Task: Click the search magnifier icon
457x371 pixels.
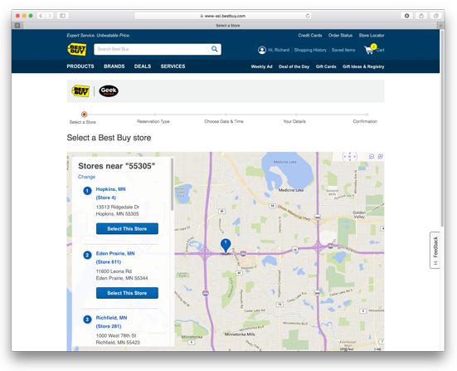Action: (x=215, y=49)
